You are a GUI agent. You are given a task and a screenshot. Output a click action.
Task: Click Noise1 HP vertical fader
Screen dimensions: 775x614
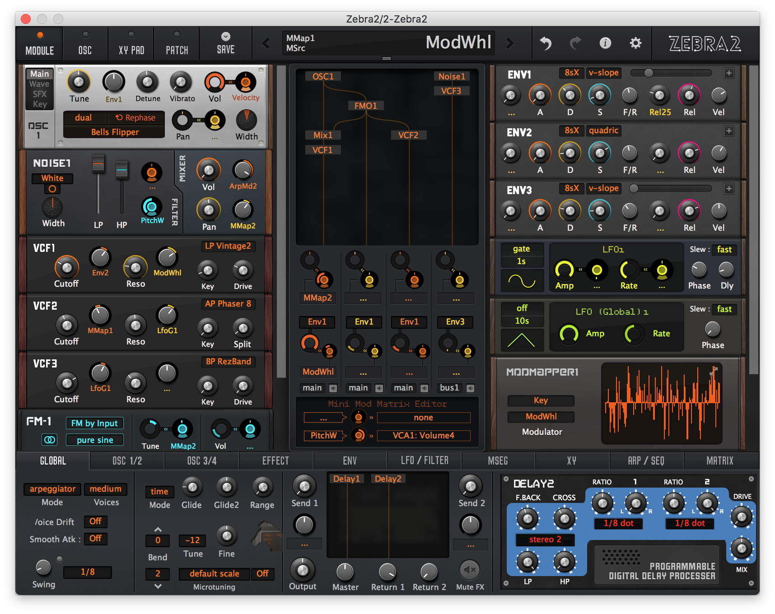(121, 186)
